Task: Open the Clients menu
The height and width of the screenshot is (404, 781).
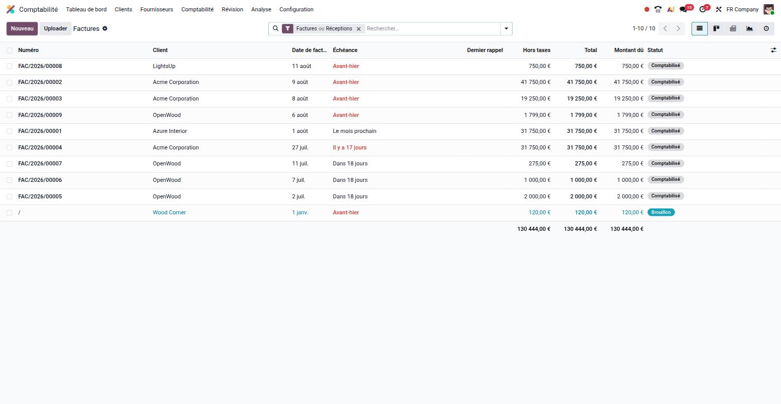Action: 123,9
